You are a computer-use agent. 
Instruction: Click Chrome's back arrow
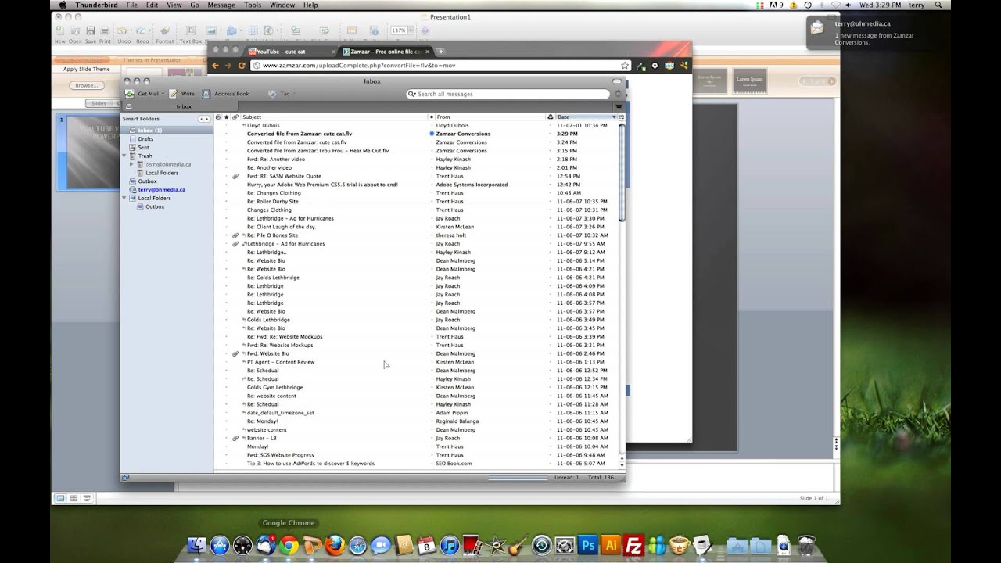pos(216,66)
